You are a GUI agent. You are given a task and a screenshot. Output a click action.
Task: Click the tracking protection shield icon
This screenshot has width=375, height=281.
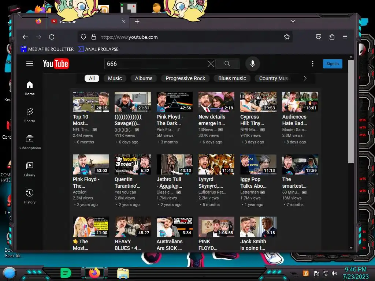pos(83,37)
